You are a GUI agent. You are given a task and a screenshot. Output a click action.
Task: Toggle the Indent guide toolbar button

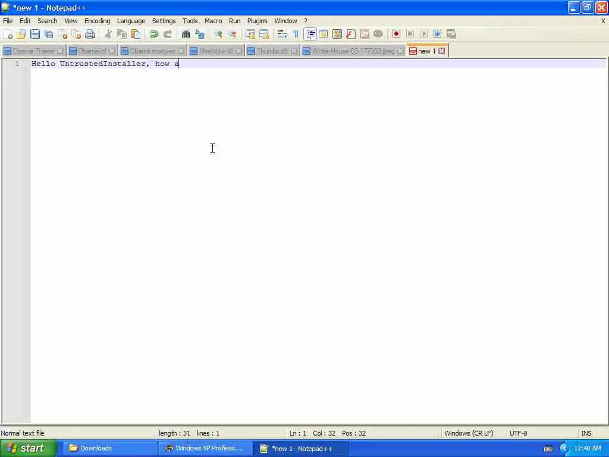[310, 34]
